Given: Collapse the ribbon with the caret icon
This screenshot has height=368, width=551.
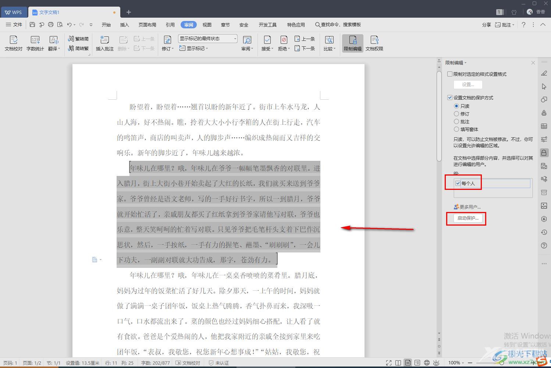Looking at the screenshot, I should pos(543,25).
